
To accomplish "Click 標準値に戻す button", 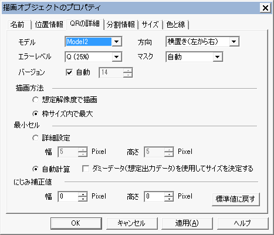I will pos(236,199).
